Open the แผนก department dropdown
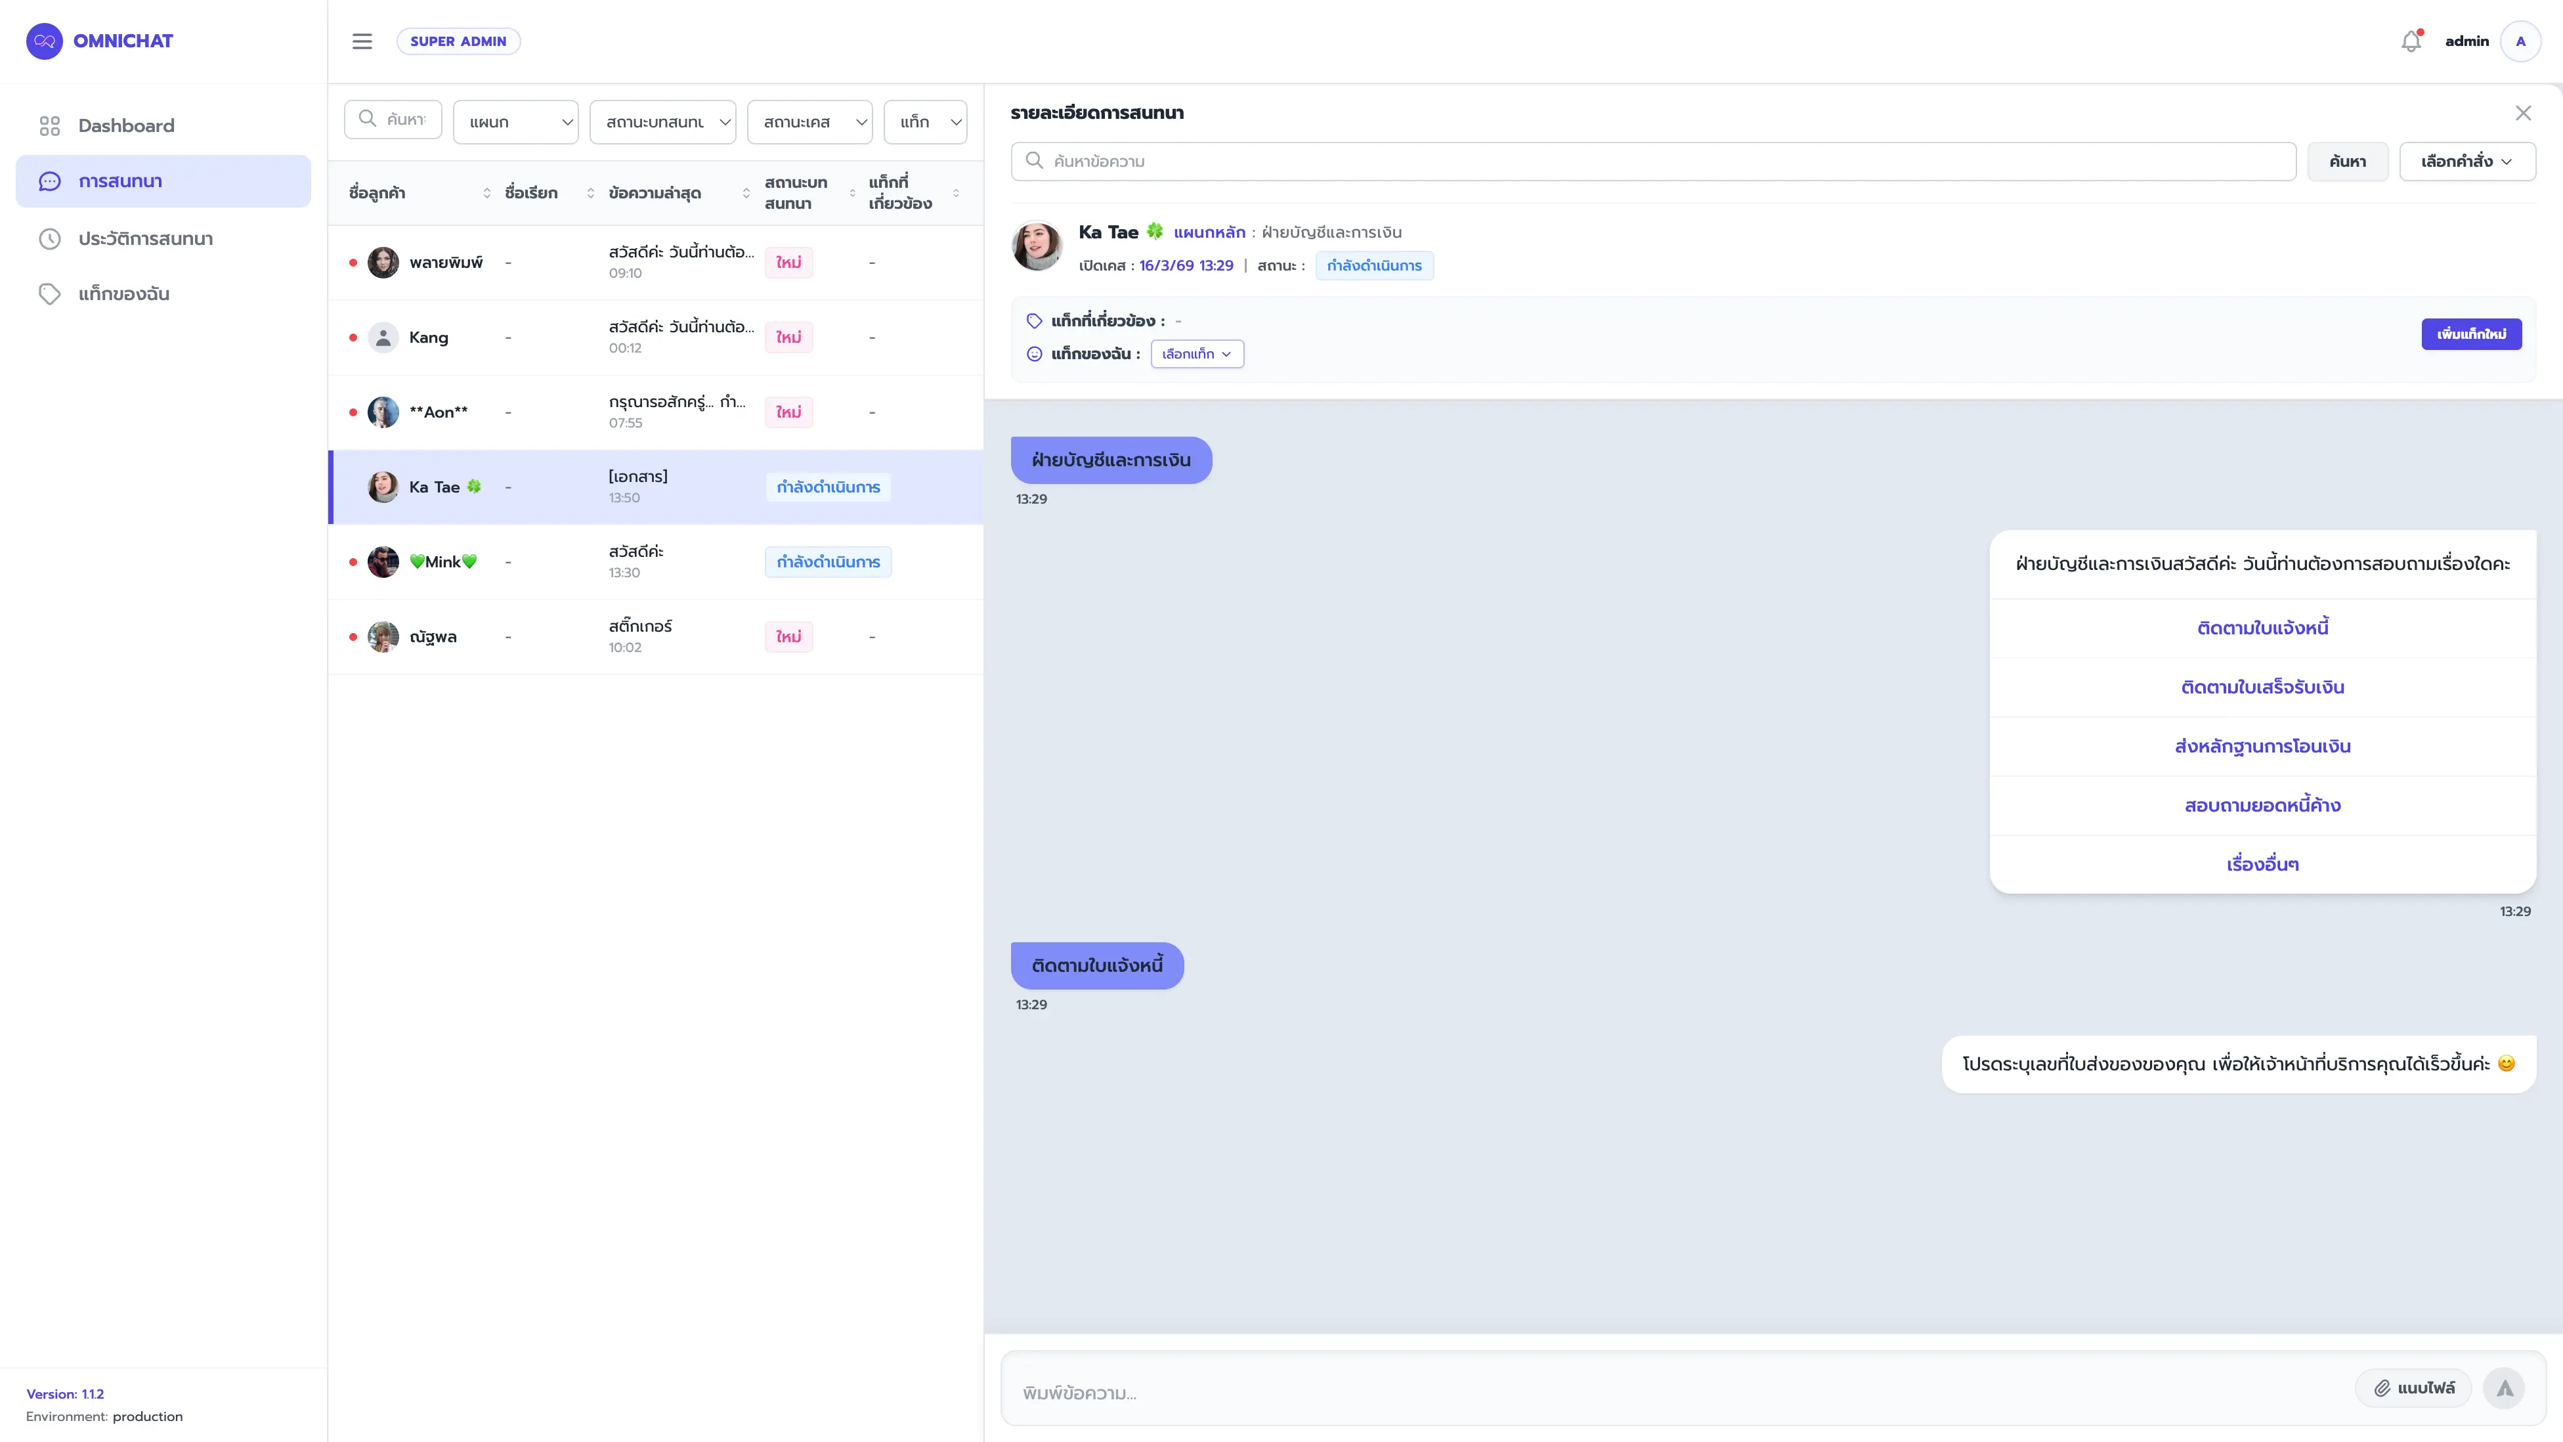Screen dimensions: 2563x1442 515,122
